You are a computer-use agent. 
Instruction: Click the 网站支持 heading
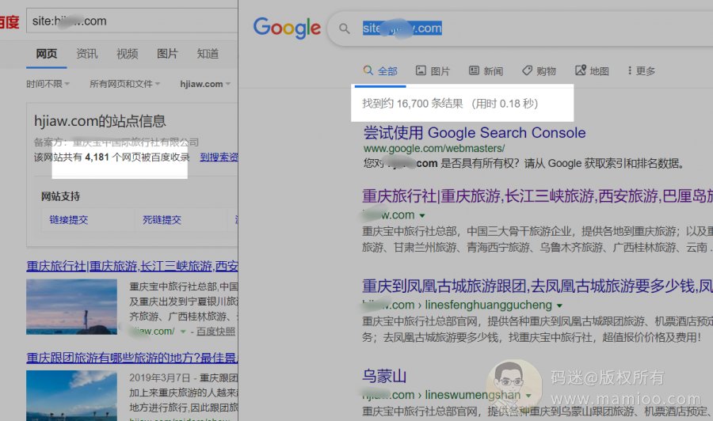tap(60, 196)
